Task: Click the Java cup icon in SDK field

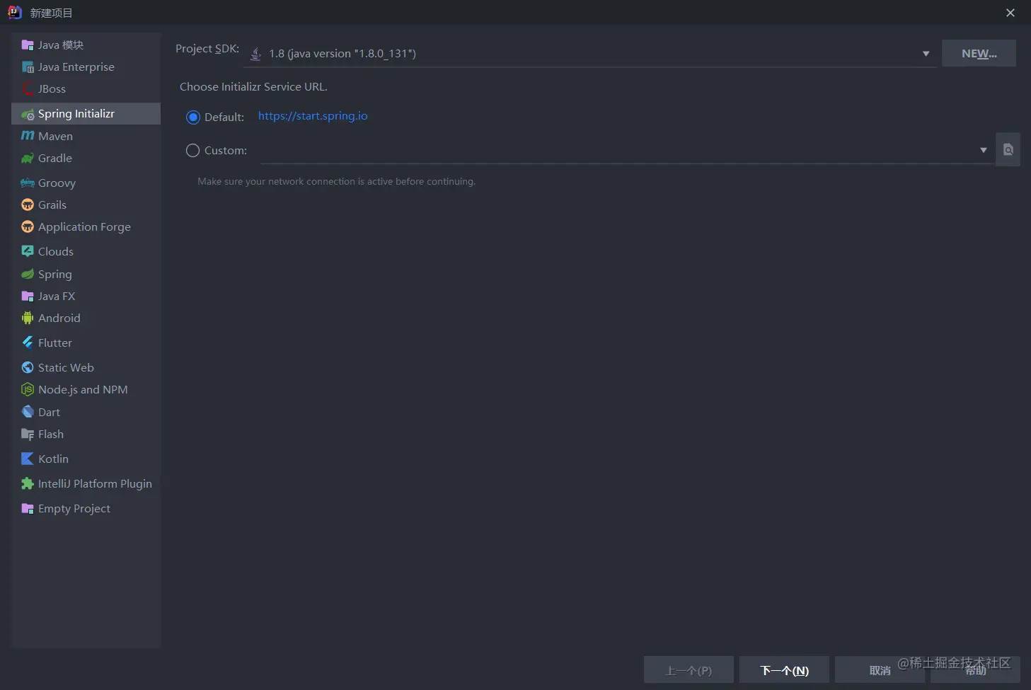Action: [x=256, y=54]
